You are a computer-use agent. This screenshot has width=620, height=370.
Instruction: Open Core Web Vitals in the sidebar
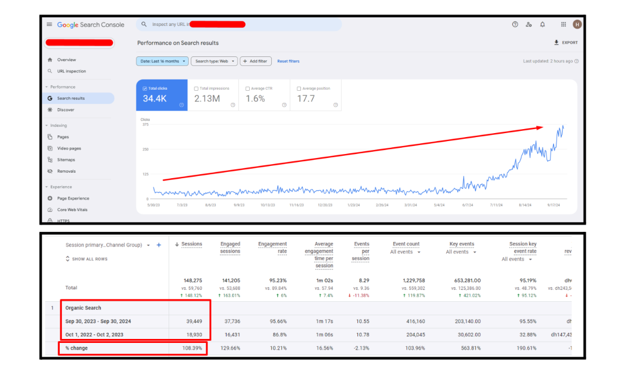click(x=72, y=210)
